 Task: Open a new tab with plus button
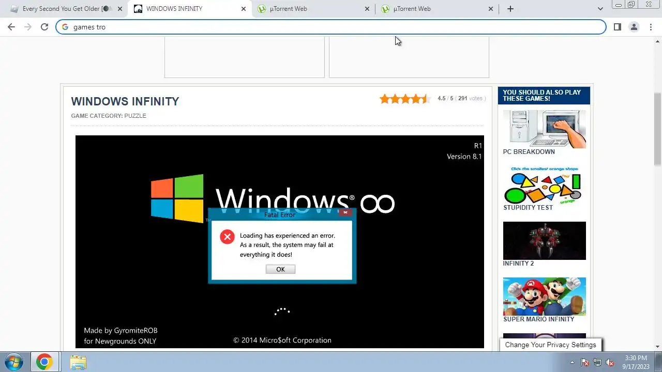click(510, 9)
